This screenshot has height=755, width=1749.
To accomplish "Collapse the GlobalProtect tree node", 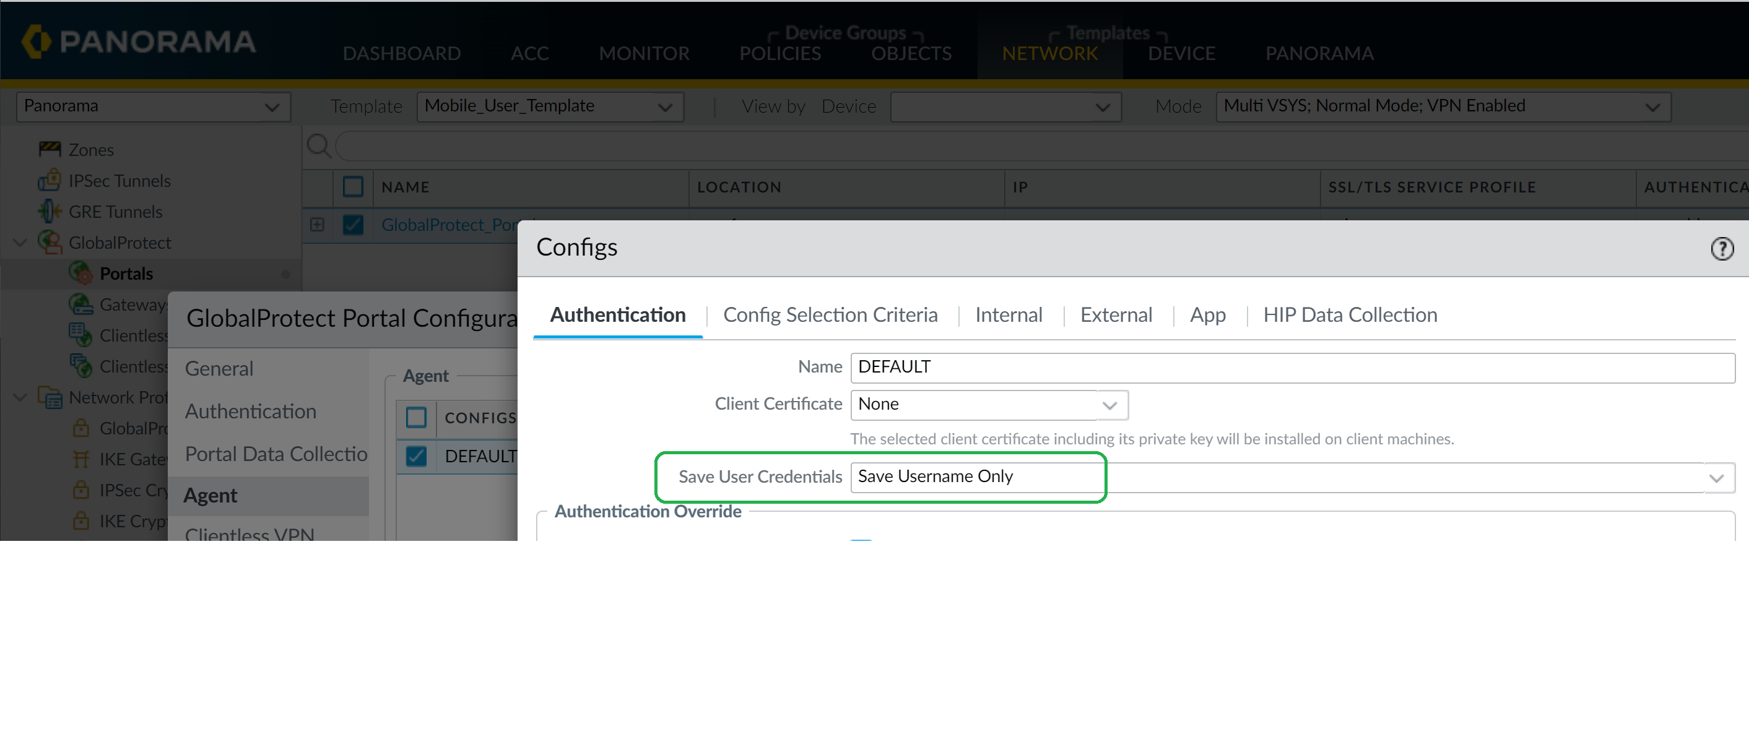I will pyautogui.click(x=19, y=243).
